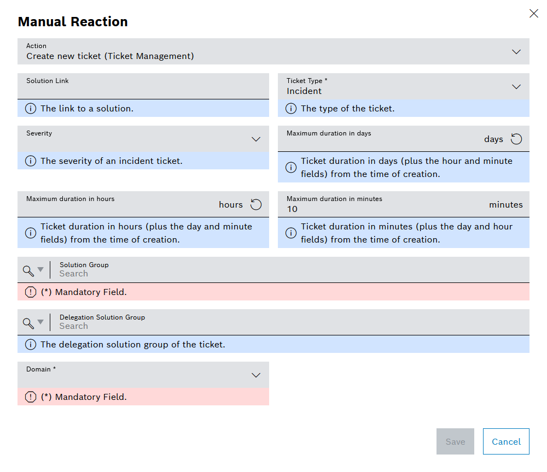Image resolution: width=547 pixels, height=472 pixels.
Task: Click the reset icon in hours field
Action: coord(256,204)
